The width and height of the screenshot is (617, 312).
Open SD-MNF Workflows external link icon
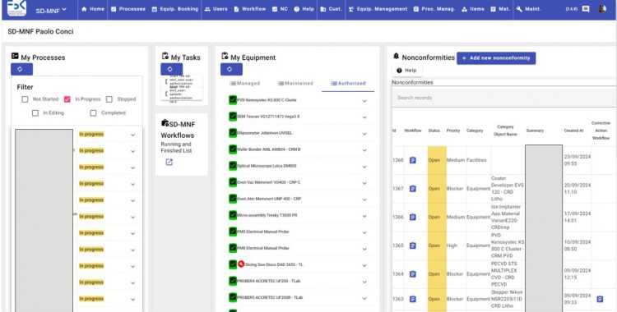click(x=169, y=162)
